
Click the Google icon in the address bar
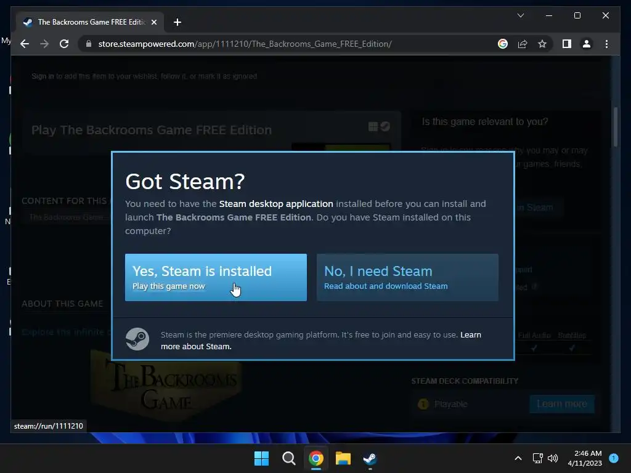[x=503, y=44]
